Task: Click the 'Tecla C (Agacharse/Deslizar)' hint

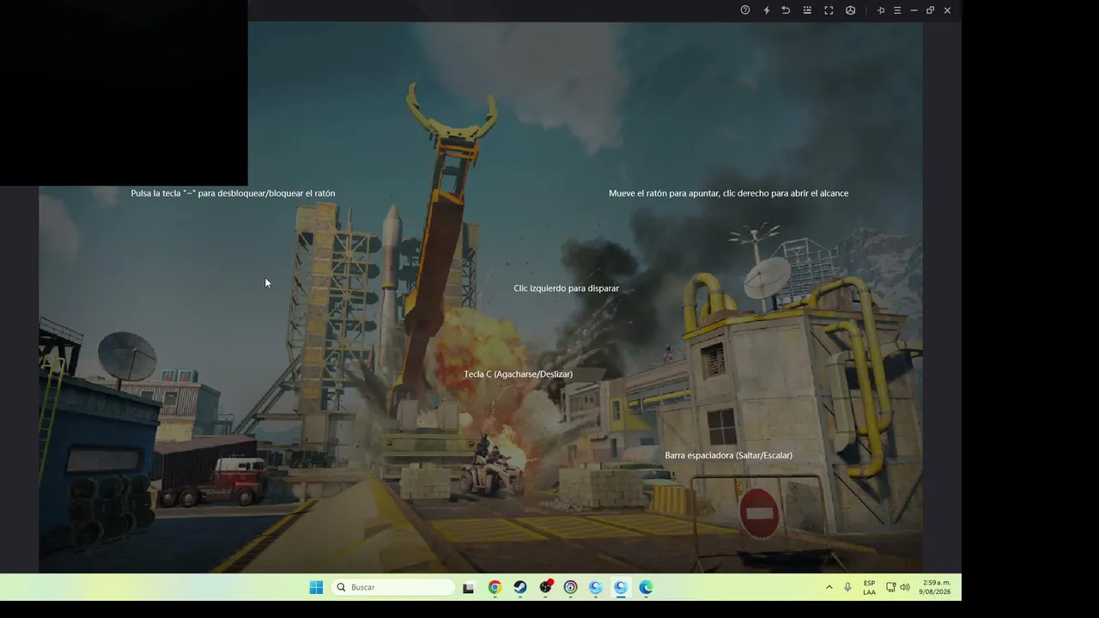Action: tap(518, 374)
